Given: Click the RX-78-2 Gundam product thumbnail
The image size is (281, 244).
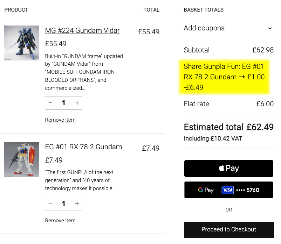Looking at the screenshot, I should coord(22,159).
